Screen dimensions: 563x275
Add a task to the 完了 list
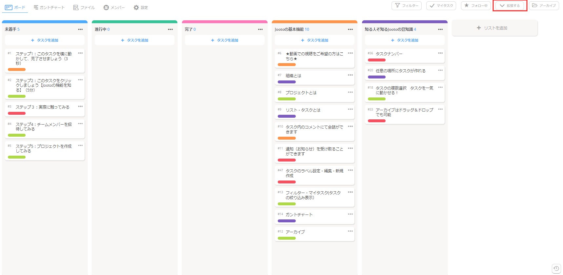pos(225,40)
